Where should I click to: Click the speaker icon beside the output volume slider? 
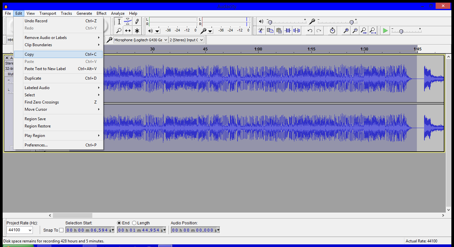pos(261,21)
